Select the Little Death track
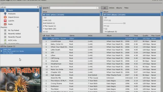Viewport: 163px width, 92px height. (101, 50)
